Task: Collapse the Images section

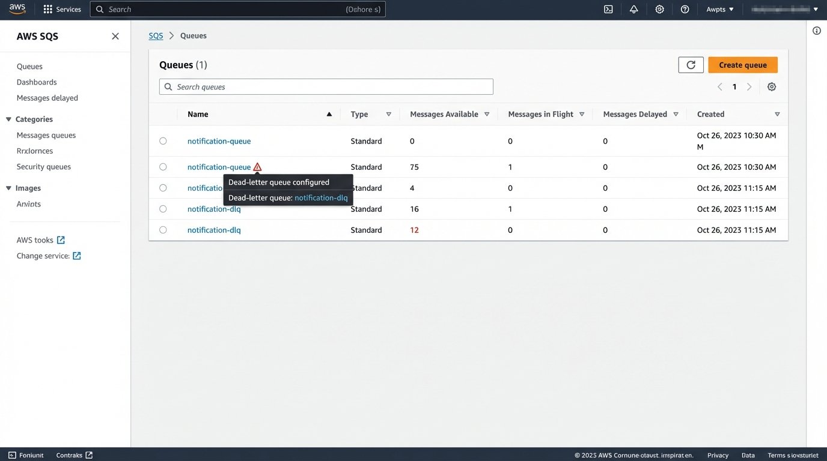Action: pos(8,188)
